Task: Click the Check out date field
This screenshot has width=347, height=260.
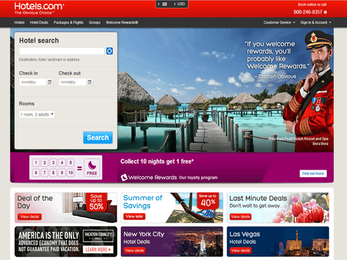Action: [x=72, y=82]
